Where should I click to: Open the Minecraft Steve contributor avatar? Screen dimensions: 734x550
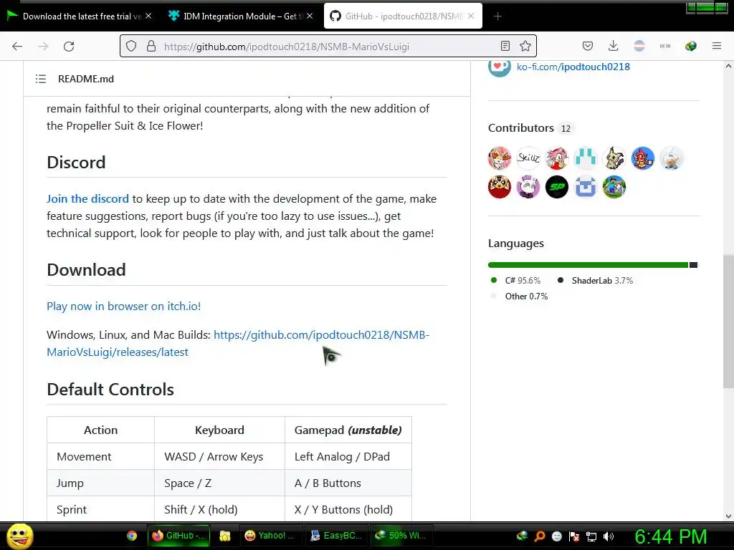tap(614, 187)
